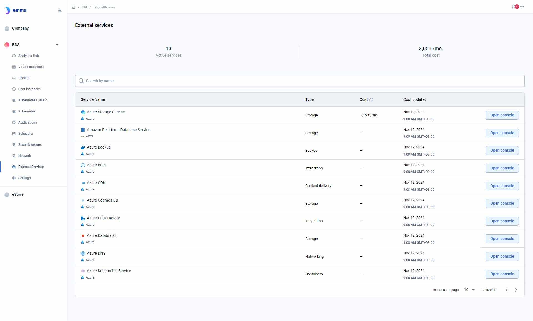
Task: Click the Azure Databricks icon
Action: 83,236
